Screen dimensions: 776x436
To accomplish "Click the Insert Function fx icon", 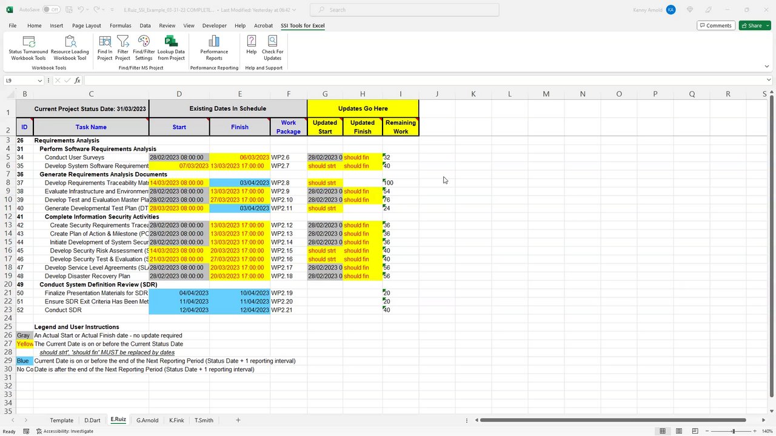I will coord(77,81).
